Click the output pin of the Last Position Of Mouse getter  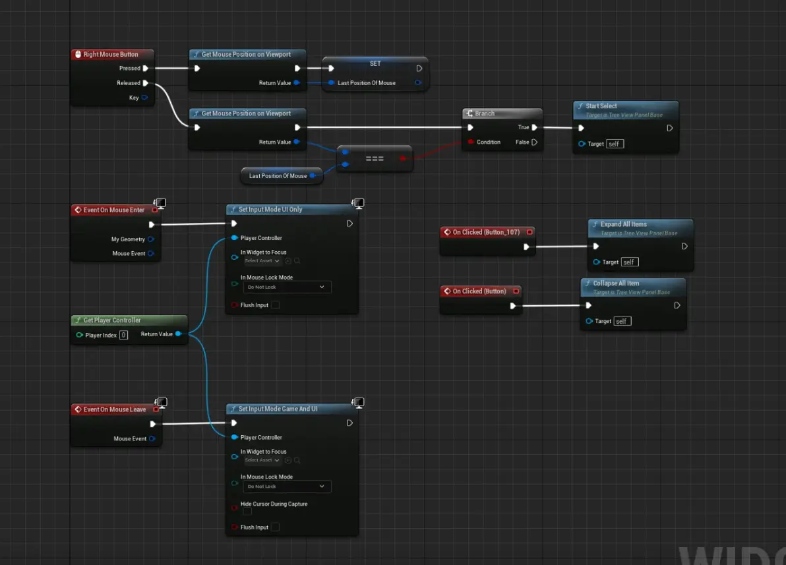[313, 175]
